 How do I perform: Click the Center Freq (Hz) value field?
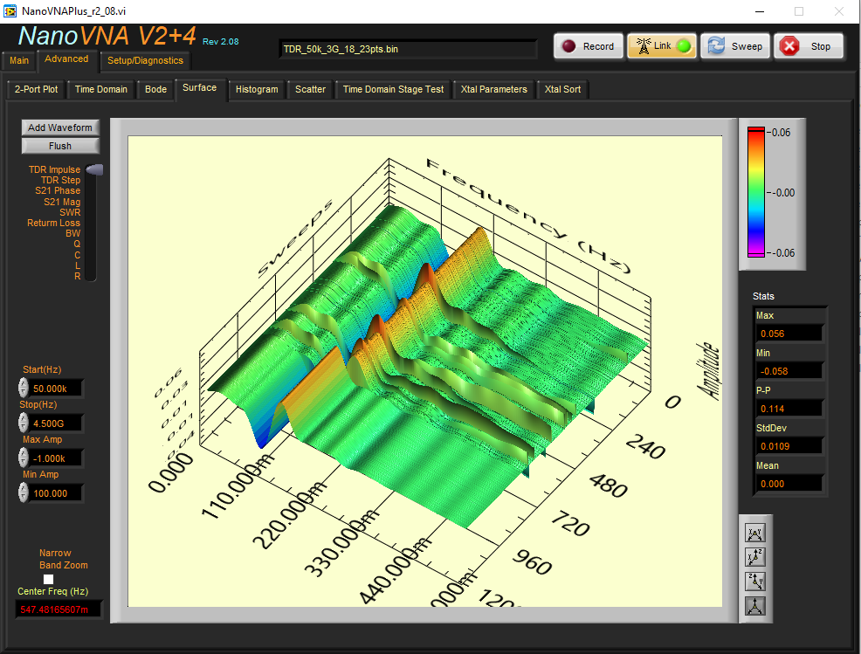click(x=59, y=609)
